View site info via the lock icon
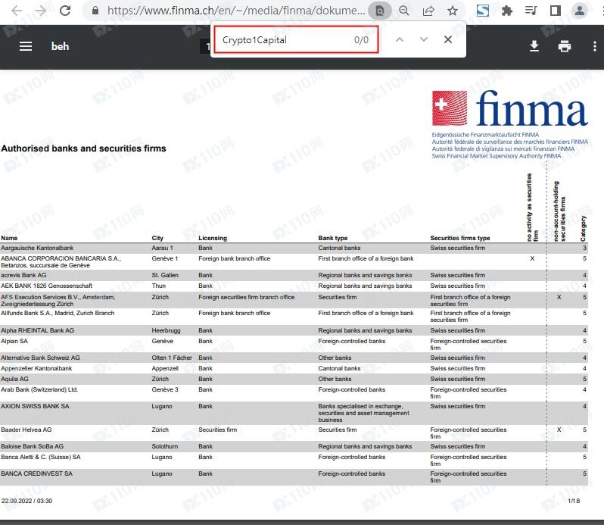Viewport: 604px width, 525px height. coord(95,11)
